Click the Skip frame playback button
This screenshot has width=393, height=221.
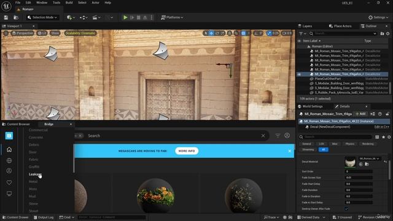[x=132, y=17]
